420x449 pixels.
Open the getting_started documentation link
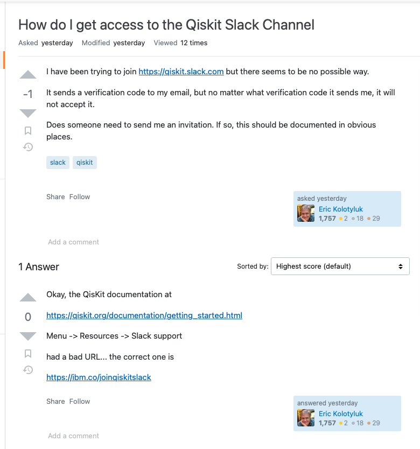[144, 315]
